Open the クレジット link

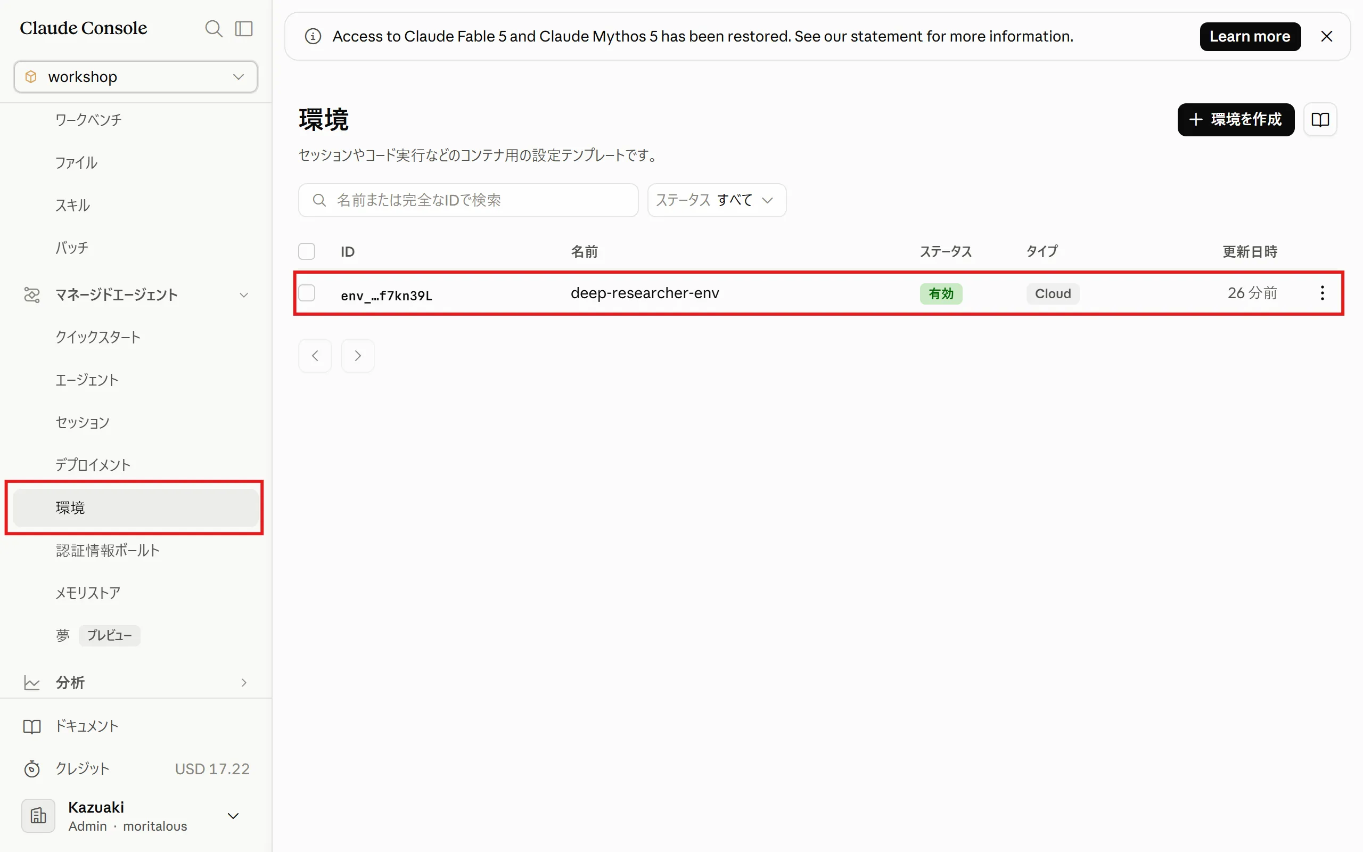tap(82, 768)
